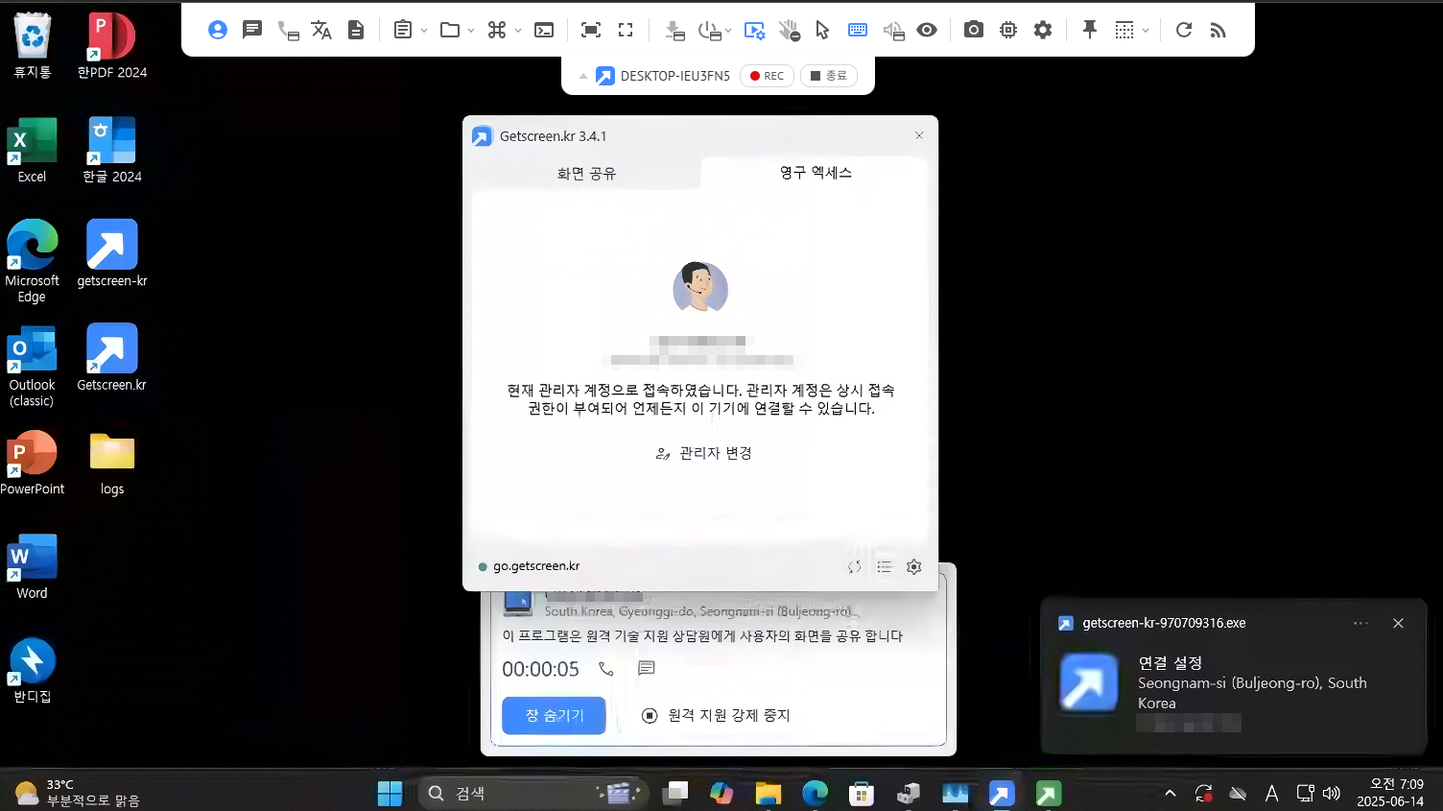The height and width of the screenshot is (811, 1443).
Task: Switch to the 화면 공유 tab
Action: pyautogui.click(x=586, y=174)
